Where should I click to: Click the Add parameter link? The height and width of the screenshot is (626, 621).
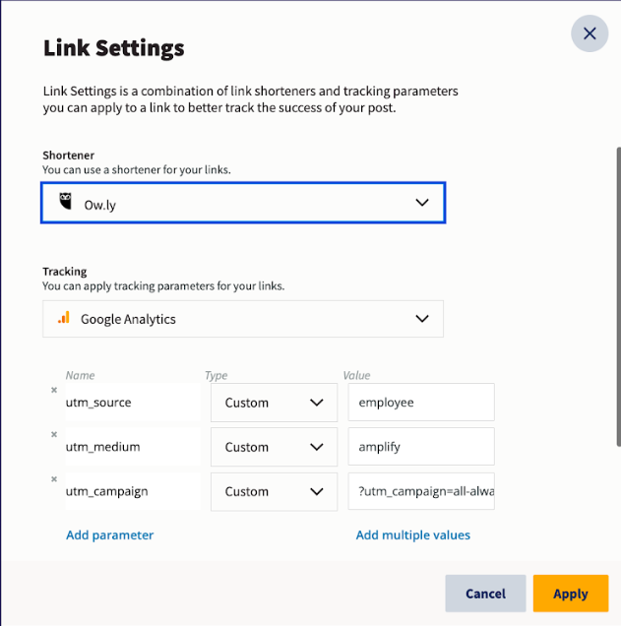click(110, 535)
